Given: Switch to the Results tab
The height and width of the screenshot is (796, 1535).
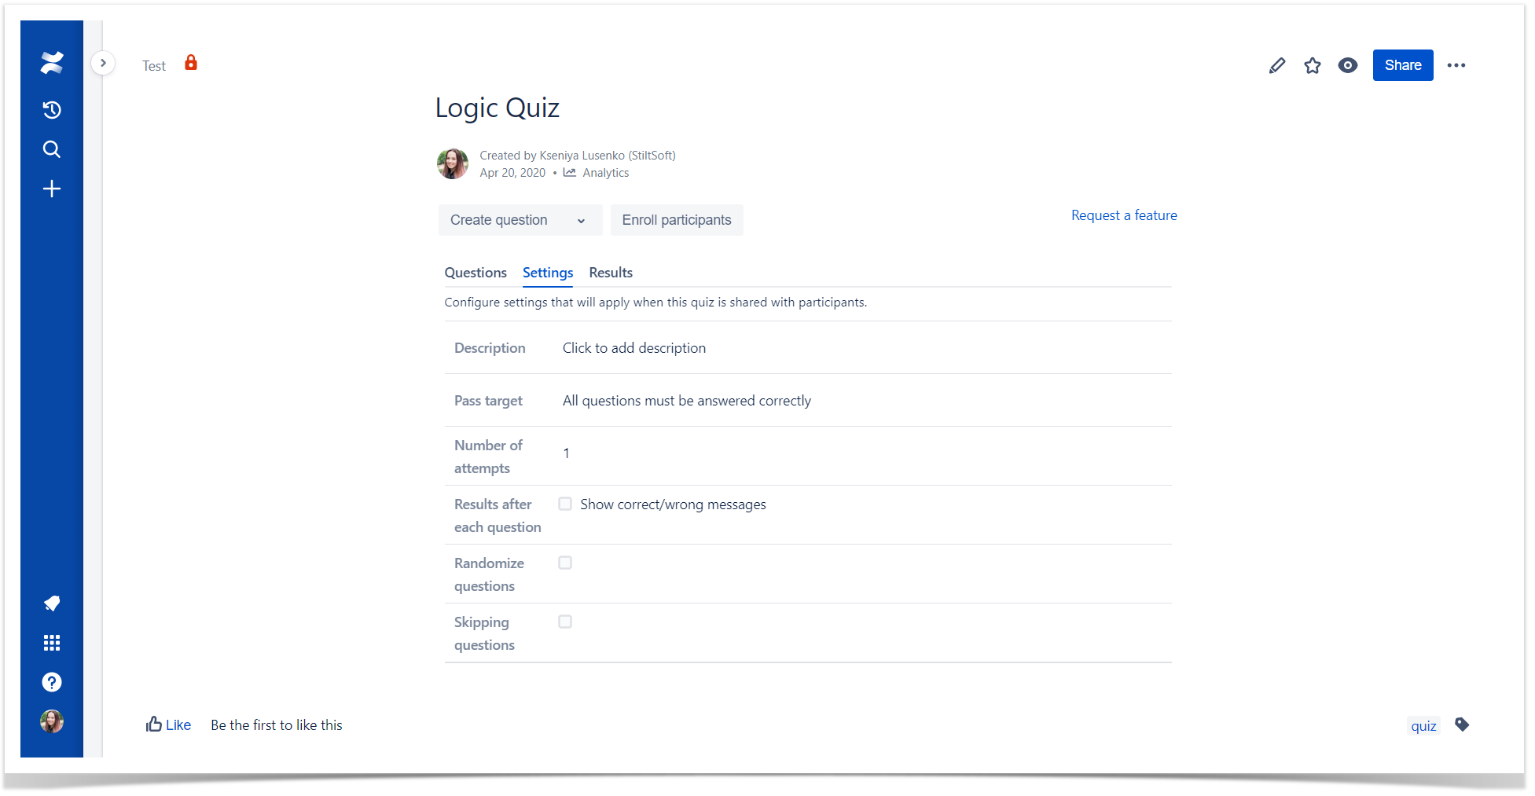Looking at the screenshot, I should click(x=611, y=273).
